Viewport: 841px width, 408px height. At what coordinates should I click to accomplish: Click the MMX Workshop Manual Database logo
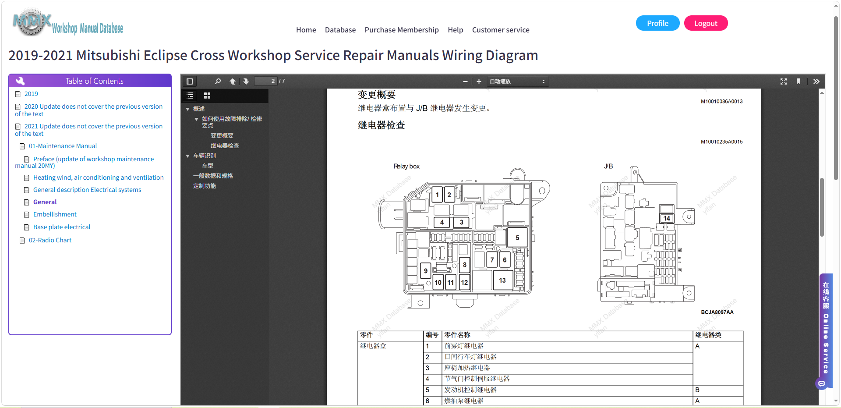pos(68,22)
